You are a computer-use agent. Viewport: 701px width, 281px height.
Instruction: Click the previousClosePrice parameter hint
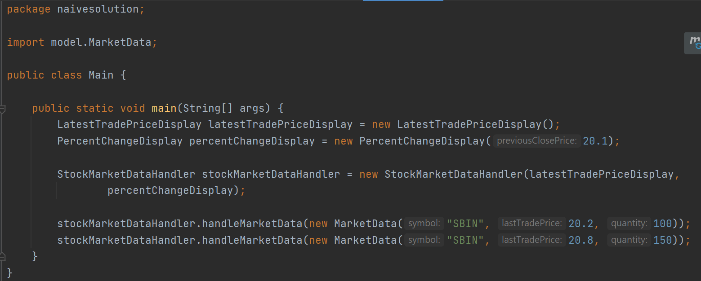click(536, 140)
